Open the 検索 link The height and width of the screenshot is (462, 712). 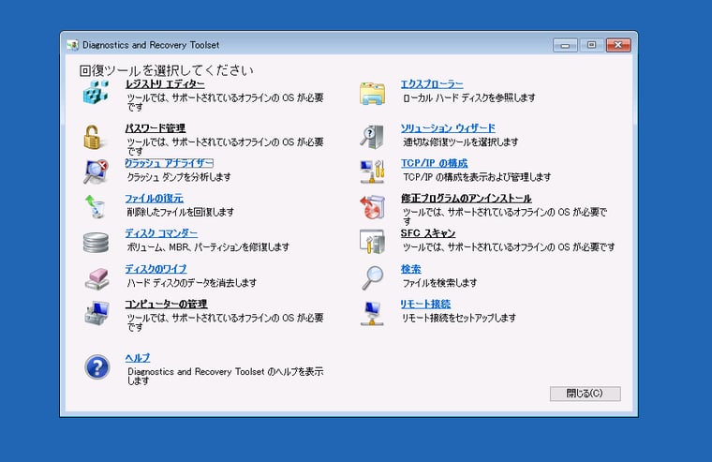(411, 269)
